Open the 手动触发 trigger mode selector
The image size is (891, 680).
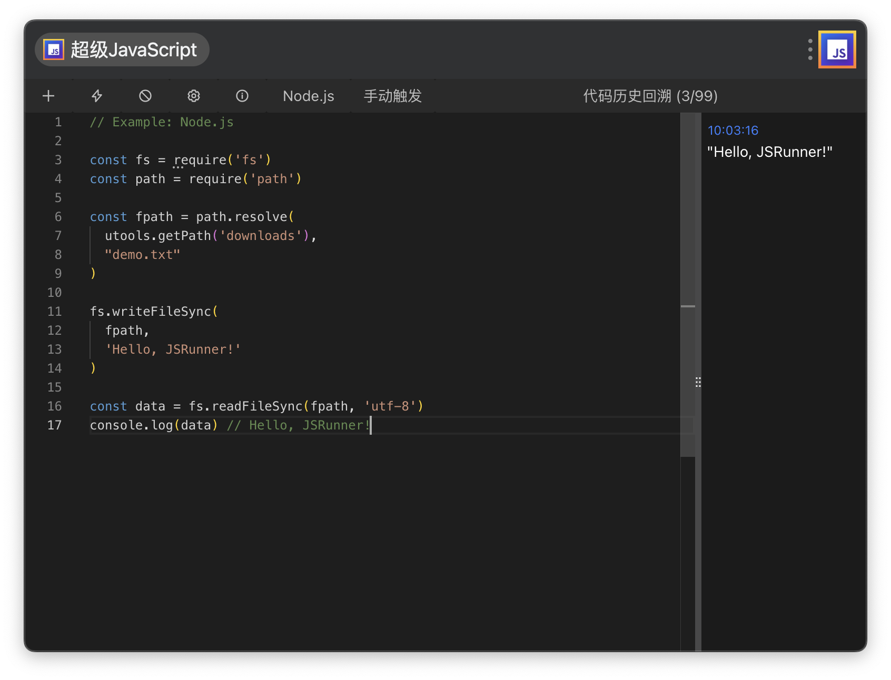pos(392,96)
